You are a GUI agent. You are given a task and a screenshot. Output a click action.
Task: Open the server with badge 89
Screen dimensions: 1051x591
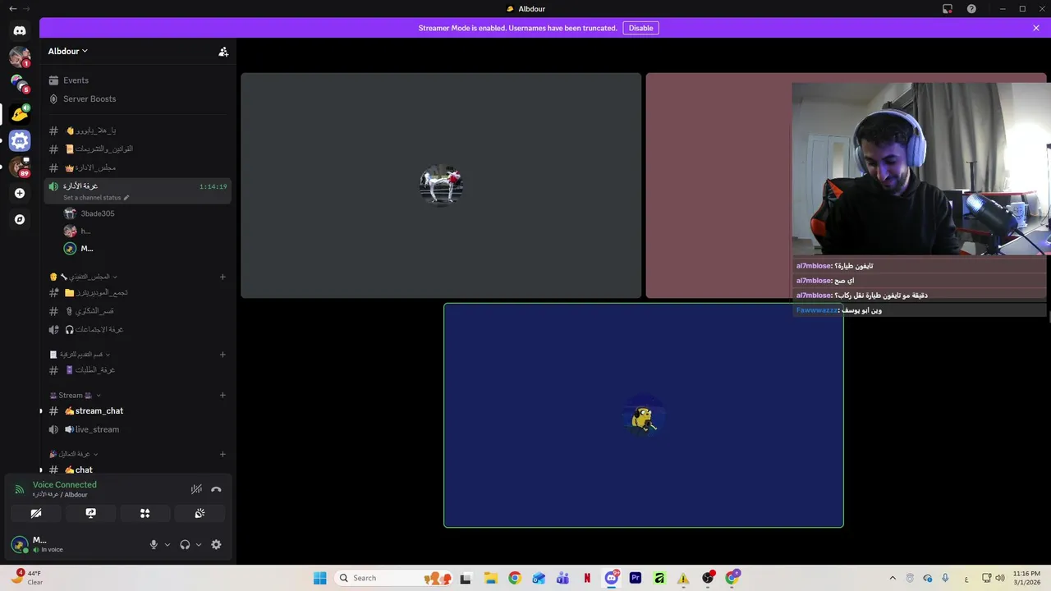(x=20, y=167)
